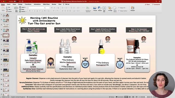175x98 pixels.
Task: Click English (United Kingdom) language indicator
Action: click(x=18, y=97)
